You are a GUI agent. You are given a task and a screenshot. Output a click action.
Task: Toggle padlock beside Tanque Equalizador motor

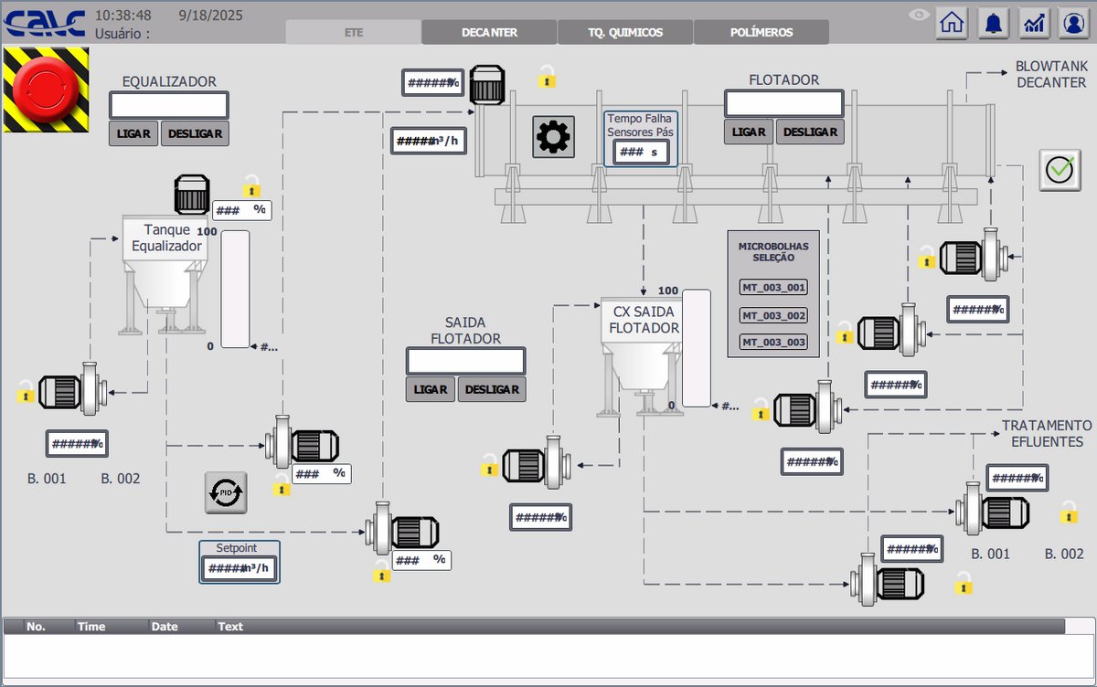click(x=251, y=186)
